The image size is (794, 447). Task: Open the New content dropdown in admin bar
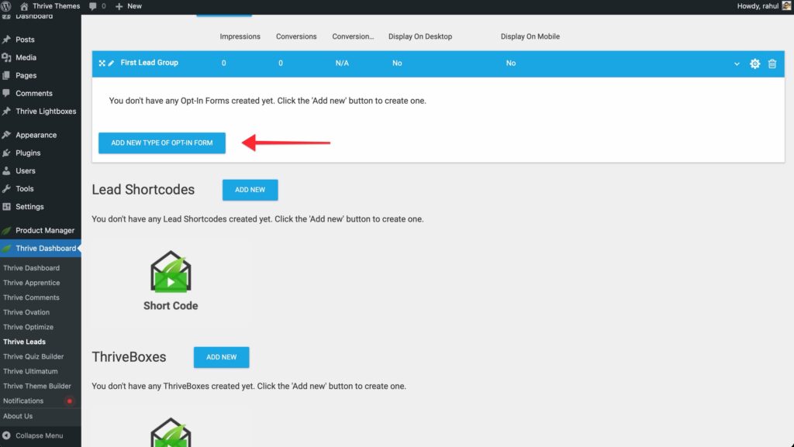pos(128,6)
